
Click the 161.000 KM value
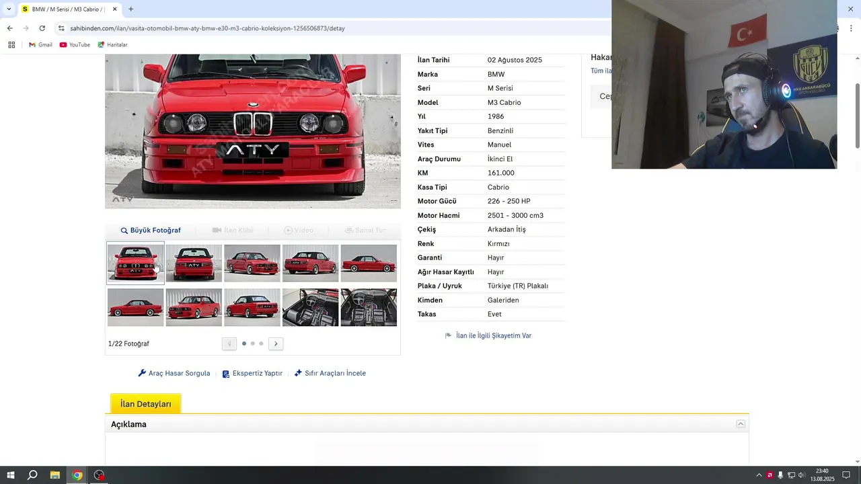click(501, 173)
